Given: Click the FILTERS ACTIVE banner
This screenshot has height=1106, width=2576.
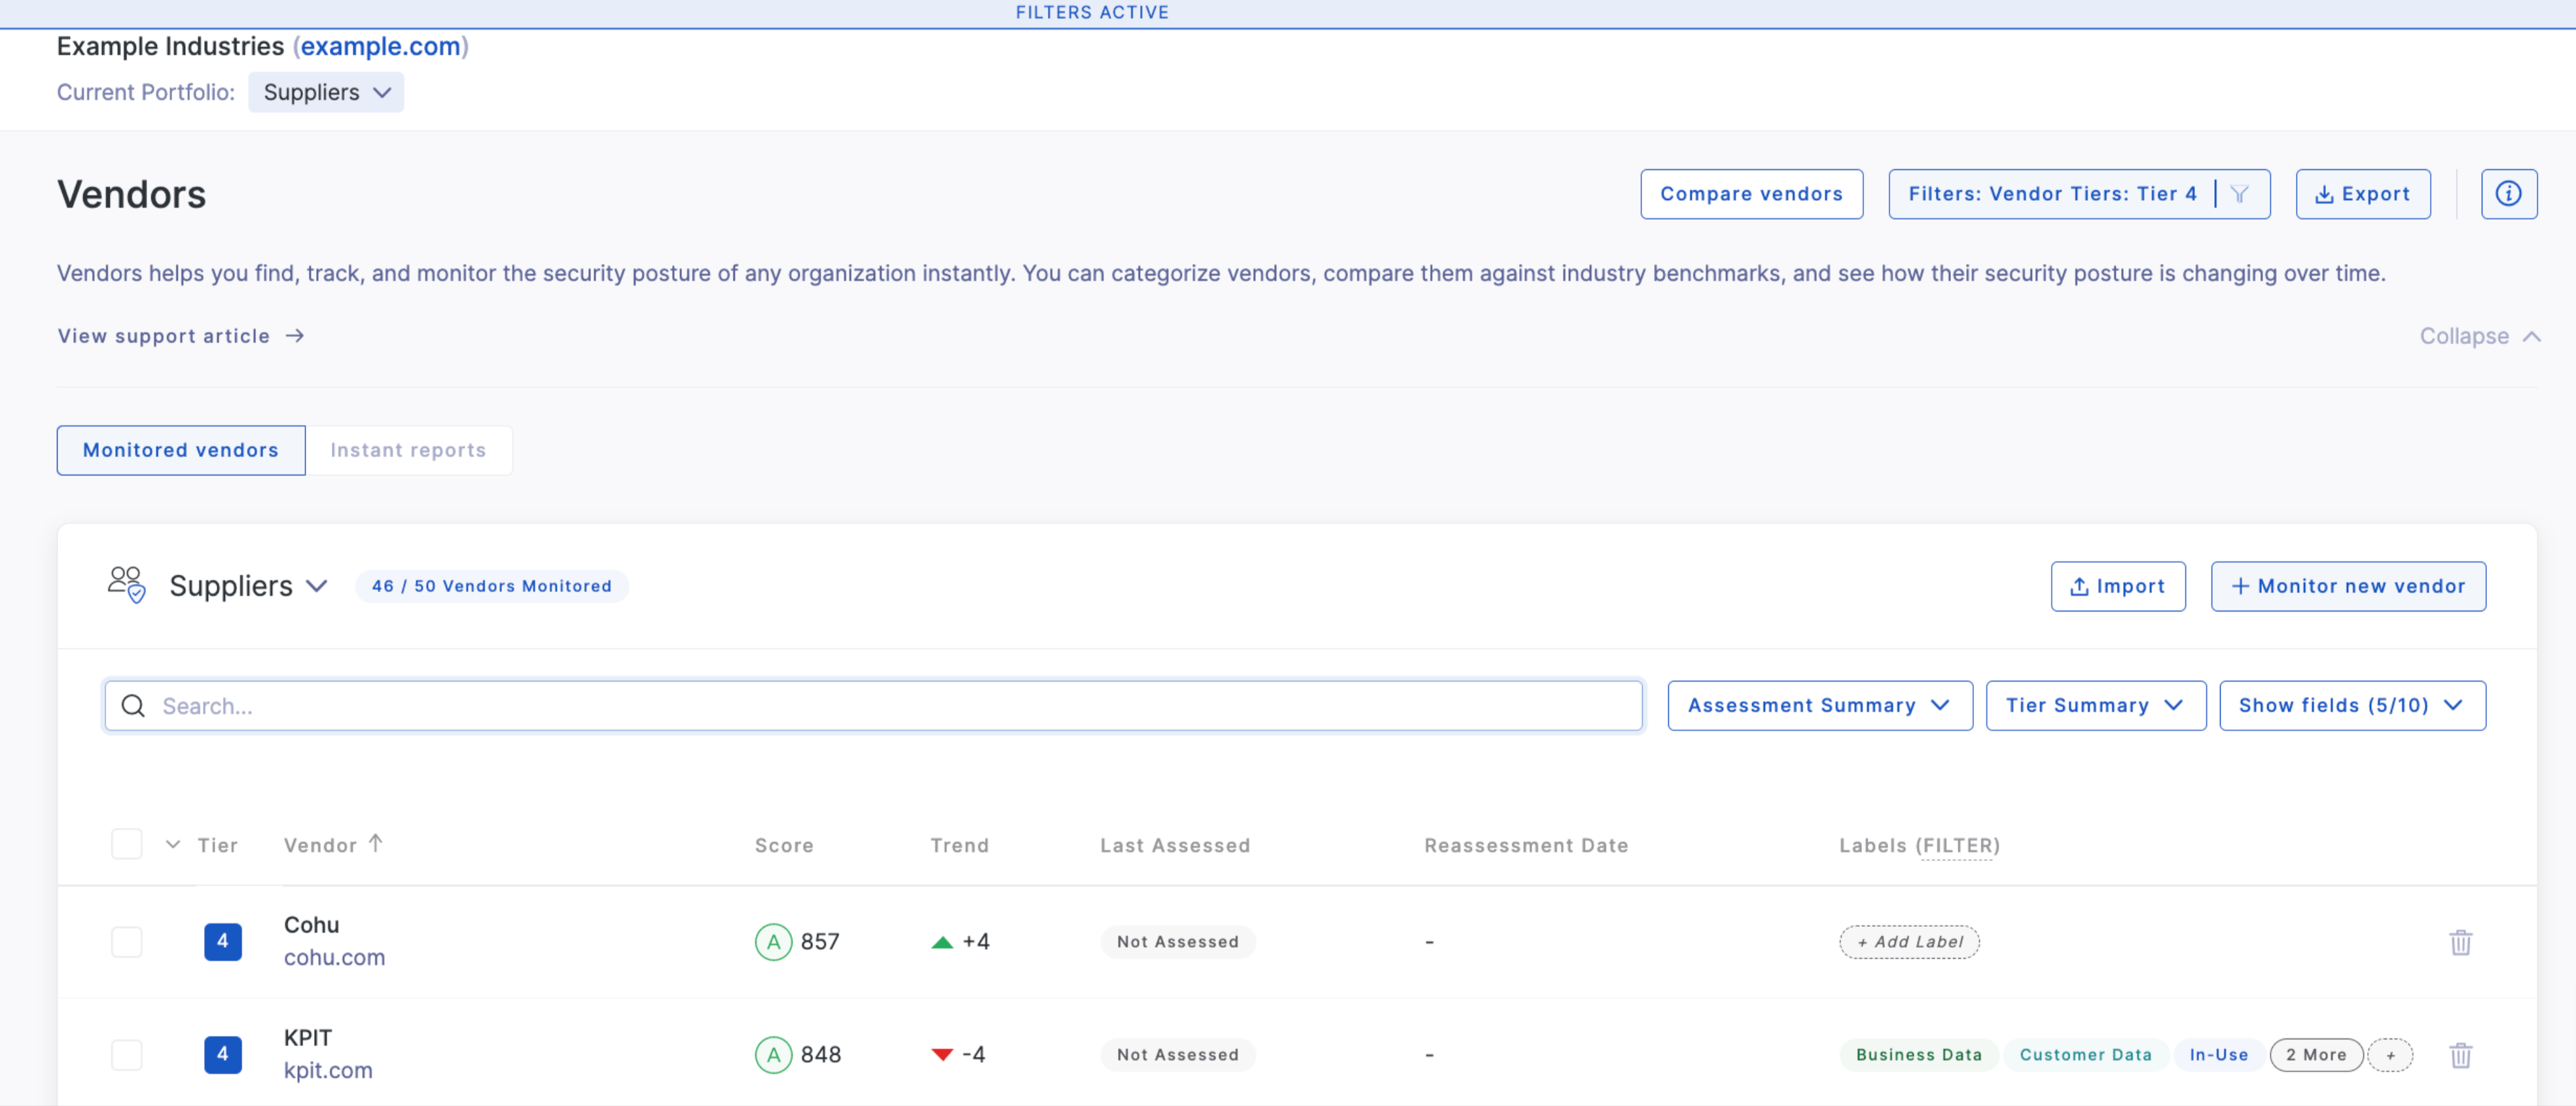Looking at the screenshot, I should (1091, 12).
